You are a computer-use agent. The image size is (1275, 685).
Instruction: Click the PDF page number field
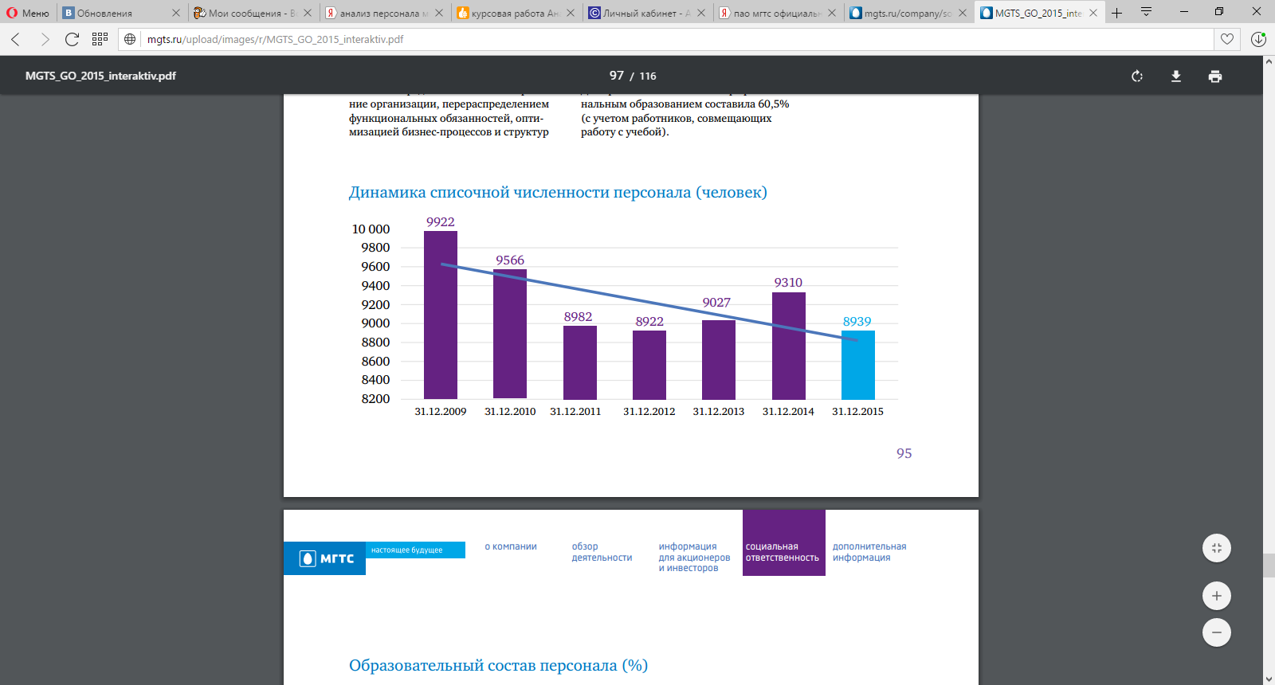coord(617,76)
